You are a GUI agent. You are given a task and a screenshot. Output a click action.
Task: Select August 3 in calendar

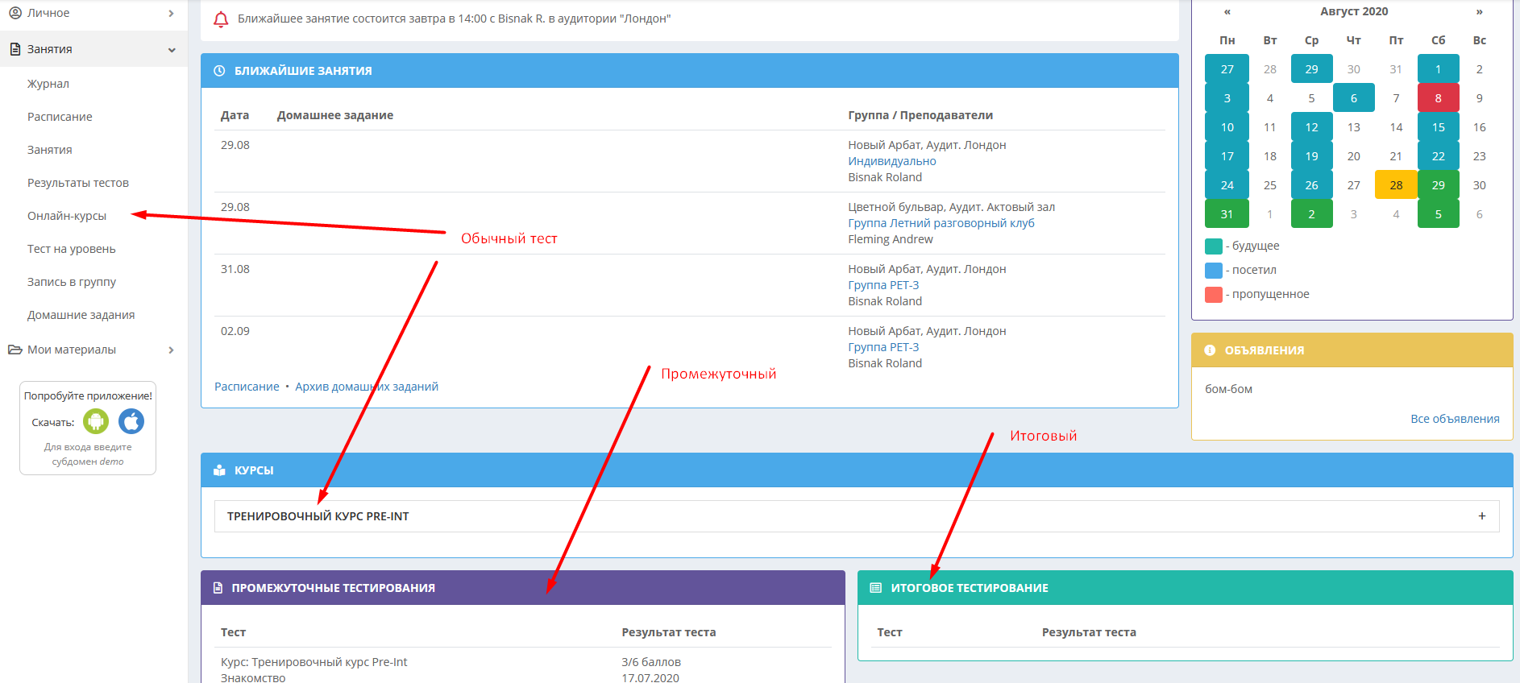coord(1227,98)
